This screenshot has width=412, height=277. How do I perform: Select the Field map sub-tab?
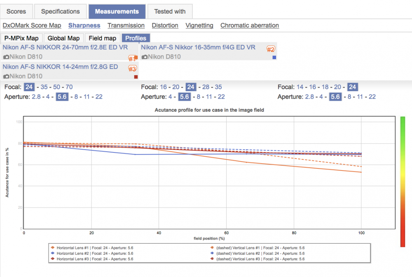point(103,38)
